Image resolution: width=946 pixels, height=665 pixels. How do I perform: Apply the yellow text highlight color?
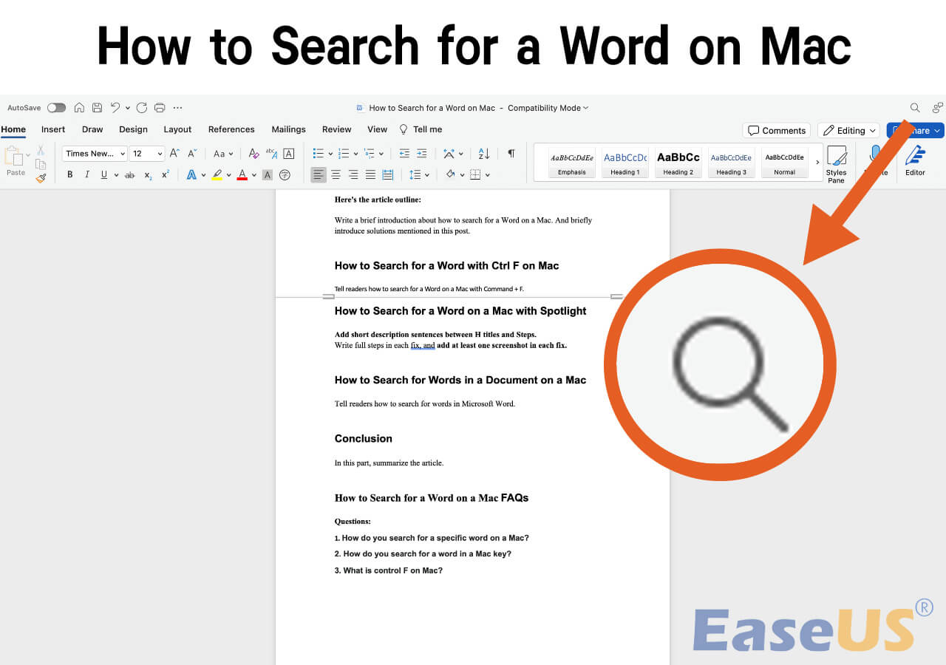pos(217,175)
